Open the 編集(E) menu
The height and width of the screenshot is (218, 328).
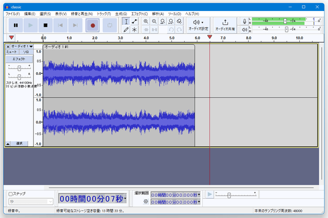[x=30, y=14]
